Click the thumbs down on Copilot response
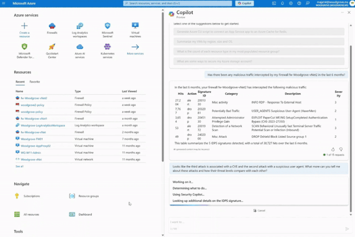Image resolution: width=355 pixels, height=237 pixels. click(341, 149)
